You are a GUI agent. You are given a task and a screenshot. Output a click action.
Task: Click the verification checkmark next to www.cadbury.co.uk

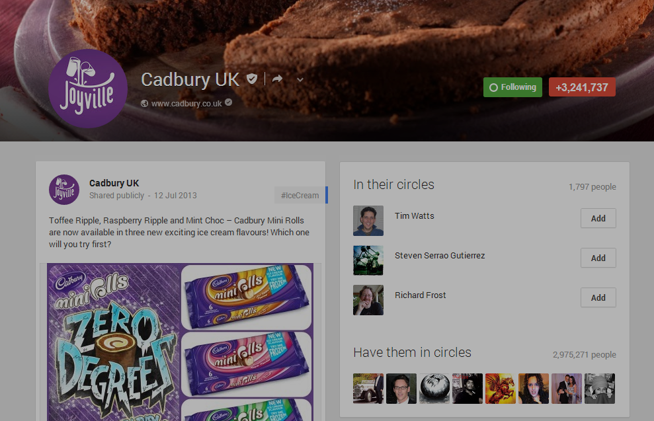[x=228, y=103]
